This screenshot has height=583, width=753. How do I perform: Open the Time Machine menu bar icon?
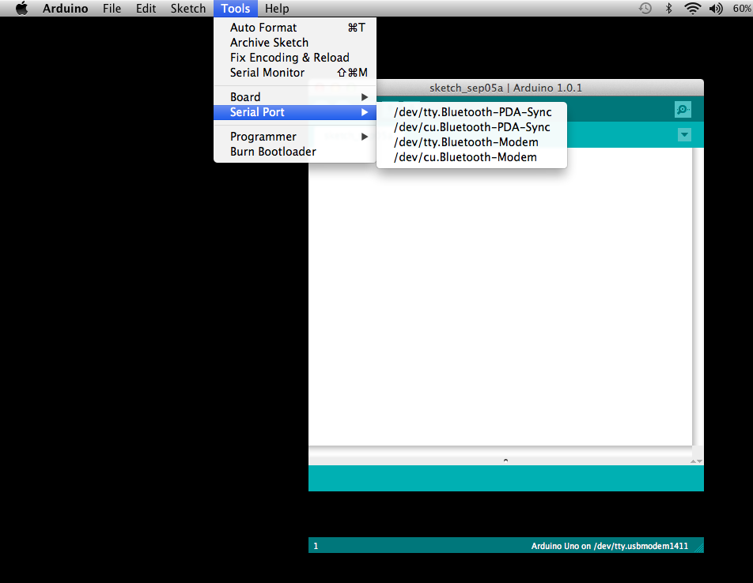[645, 8]
